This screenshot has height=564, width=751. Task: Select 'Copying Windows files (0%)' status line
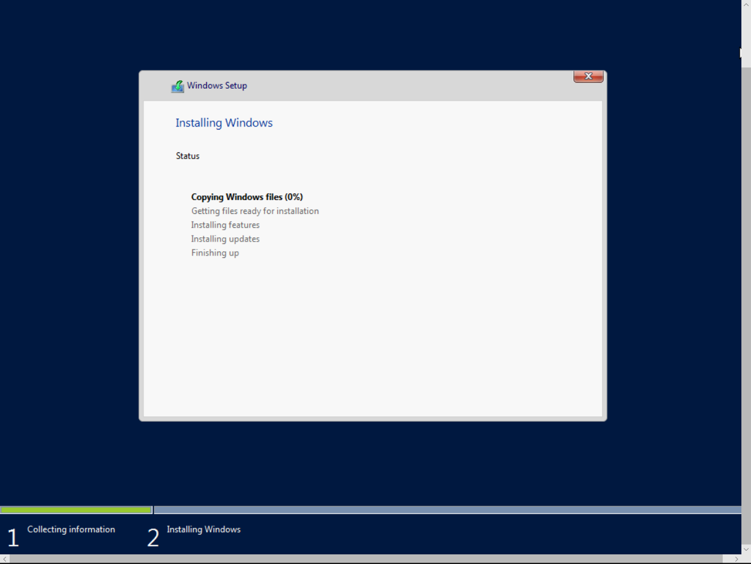click(x=247, y=197)
